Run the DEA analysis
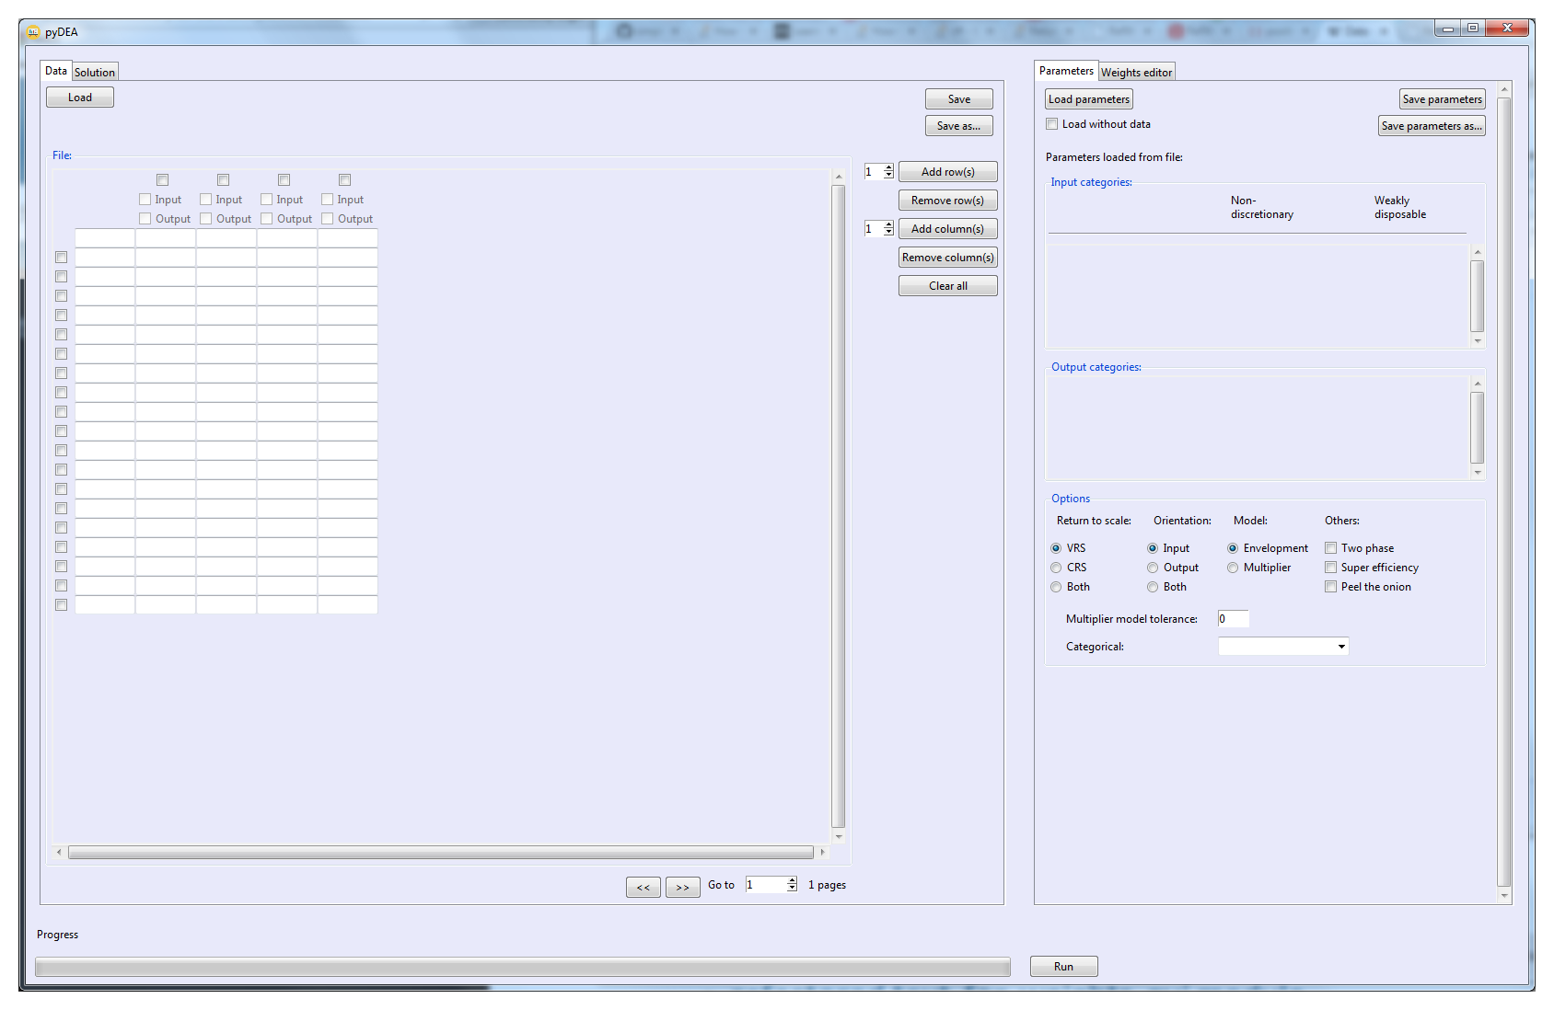Image resolution: width=1554 pixels, height=1010 pixels. 1064,967
